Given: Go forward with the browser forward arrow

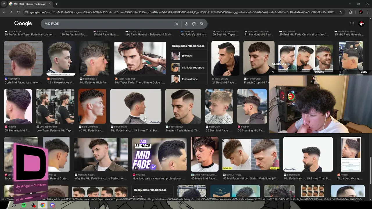Looking at the screenshot, I should [x=11, y=12].
